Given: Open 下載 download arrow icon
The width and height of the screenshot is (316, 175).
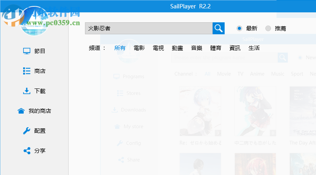Looking at the screenshot, I should point(27,91).
